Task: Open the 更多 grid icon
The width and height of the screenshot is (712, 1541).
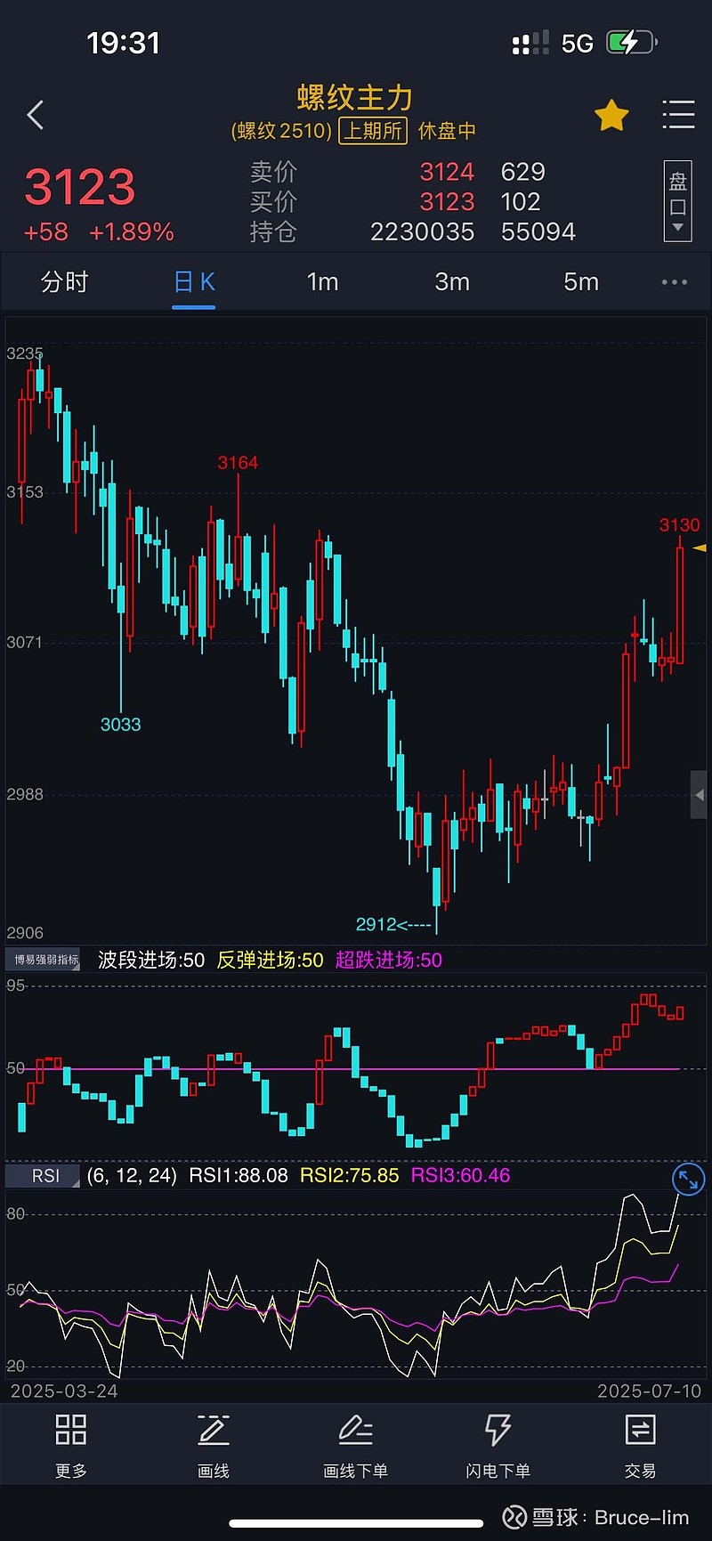Action: (x=71, y=1446)
